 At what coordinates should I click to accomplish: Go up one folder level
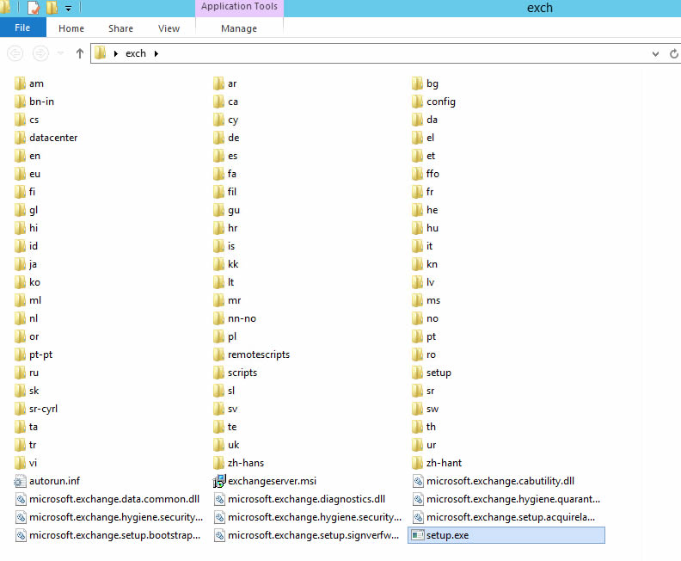79,53
